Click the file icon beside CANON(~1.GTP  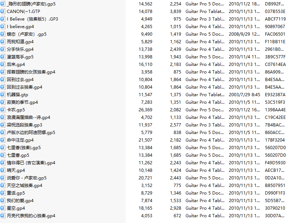point(3,12)
